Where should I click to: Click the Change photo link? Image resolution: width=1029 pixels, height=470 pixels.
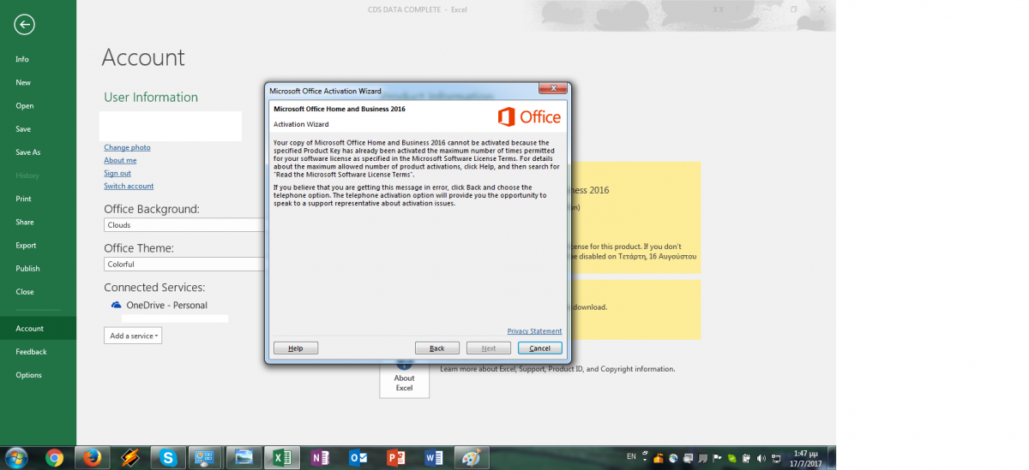[x=127, y=147]
